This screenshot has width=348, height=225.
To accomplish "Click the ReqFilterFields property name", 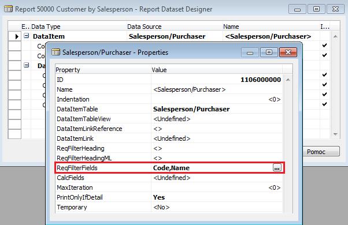I will (x=77, y=168).
